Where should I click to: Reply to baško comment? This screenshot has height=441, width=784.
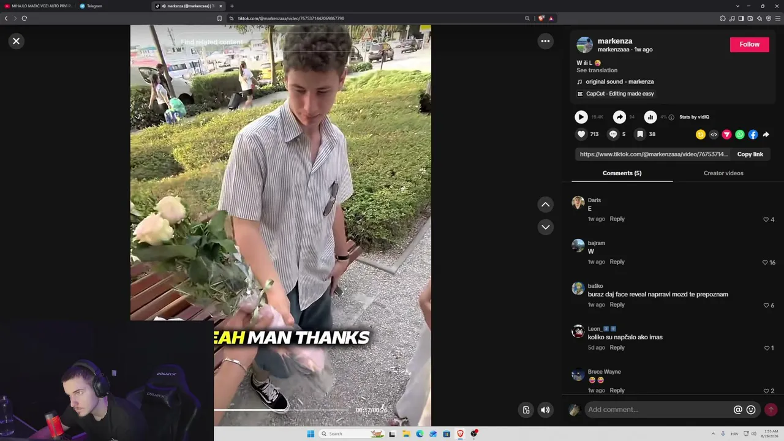[x=617, y=304]
